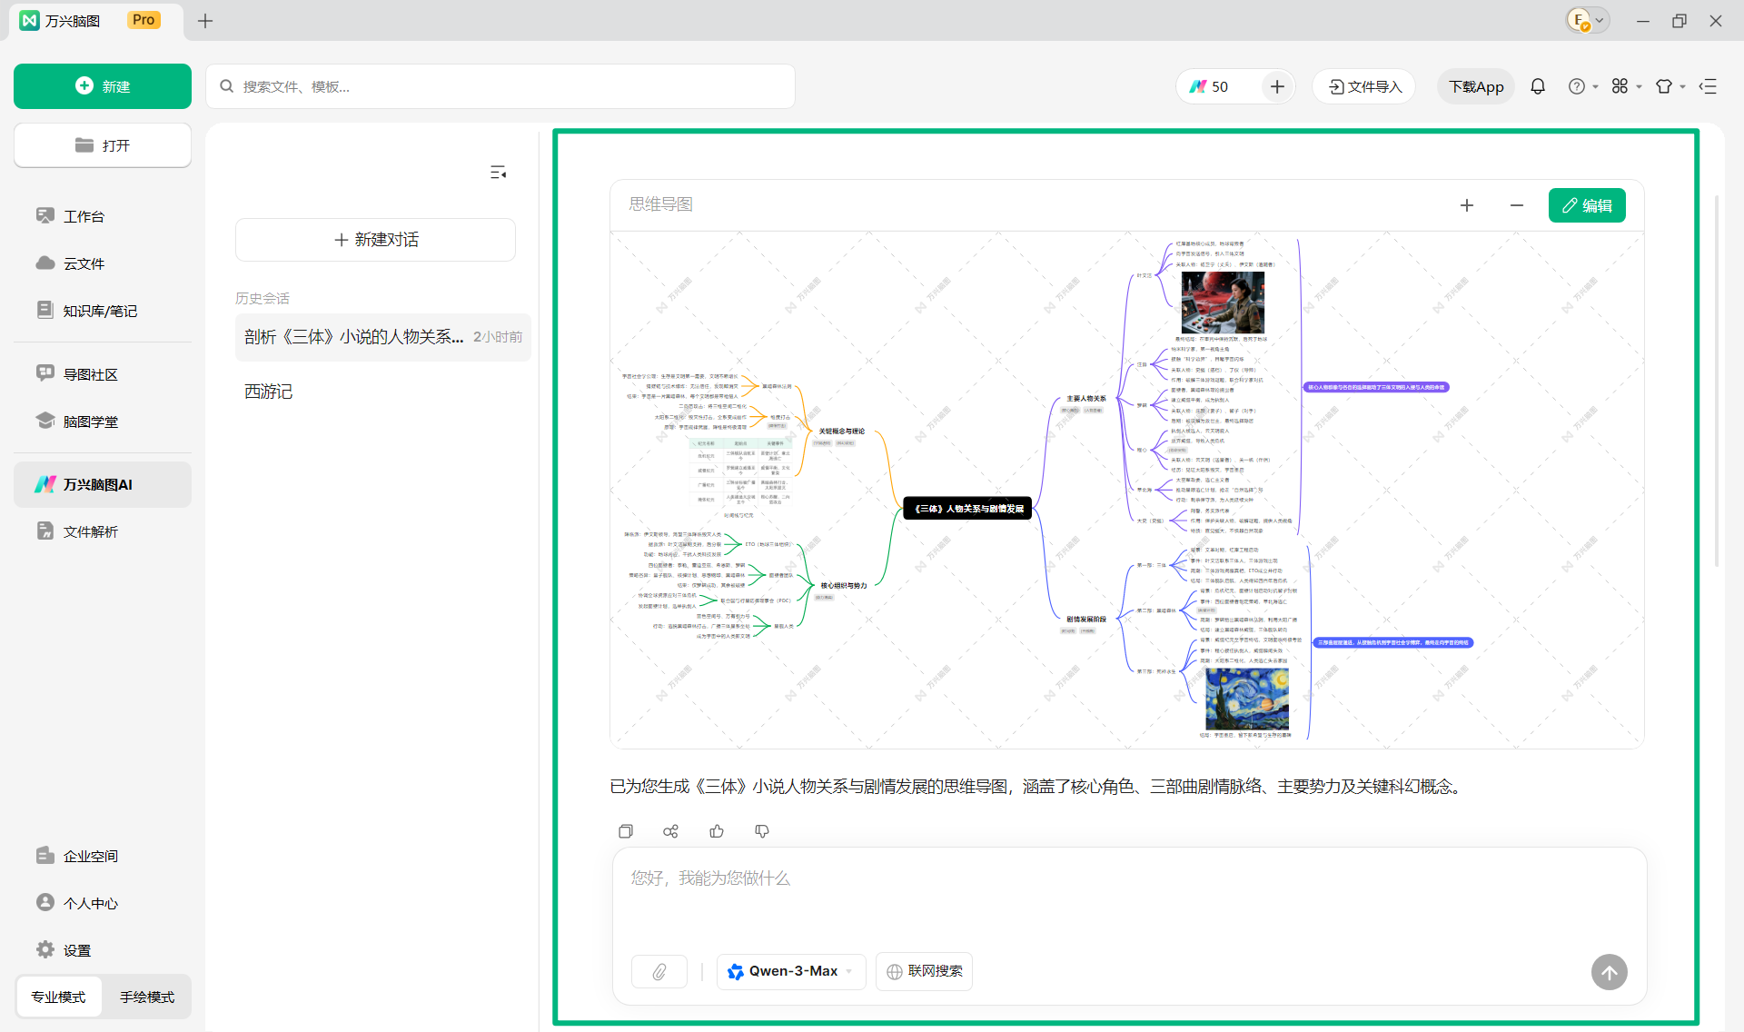Open the user account avatar dropdown

1588,20
